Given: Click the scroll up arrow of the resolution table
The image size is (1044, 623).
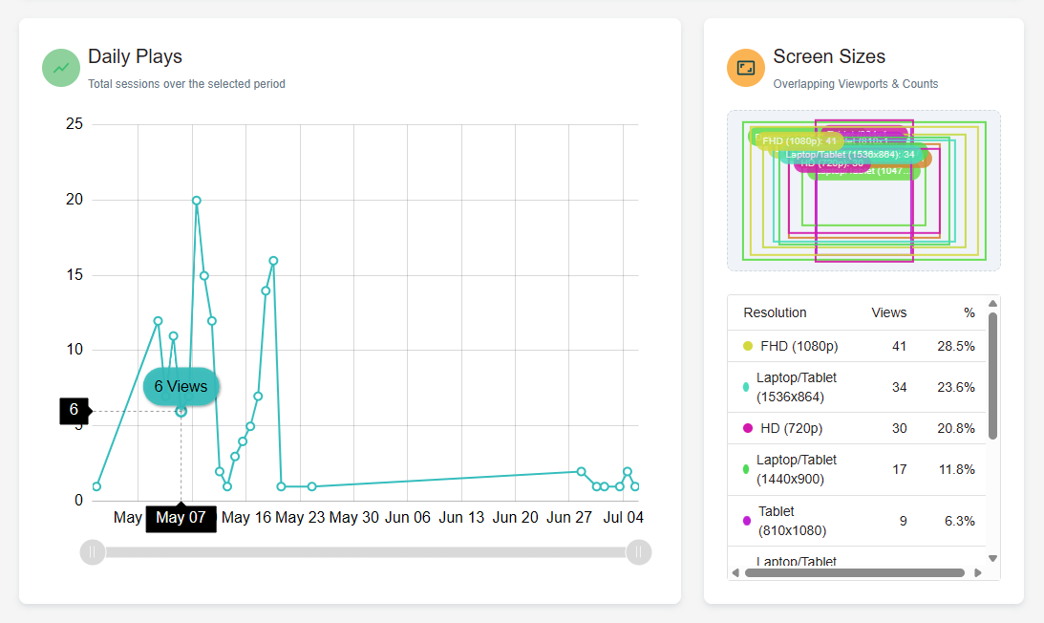Looking at the screenshot, I should point(992,304).
